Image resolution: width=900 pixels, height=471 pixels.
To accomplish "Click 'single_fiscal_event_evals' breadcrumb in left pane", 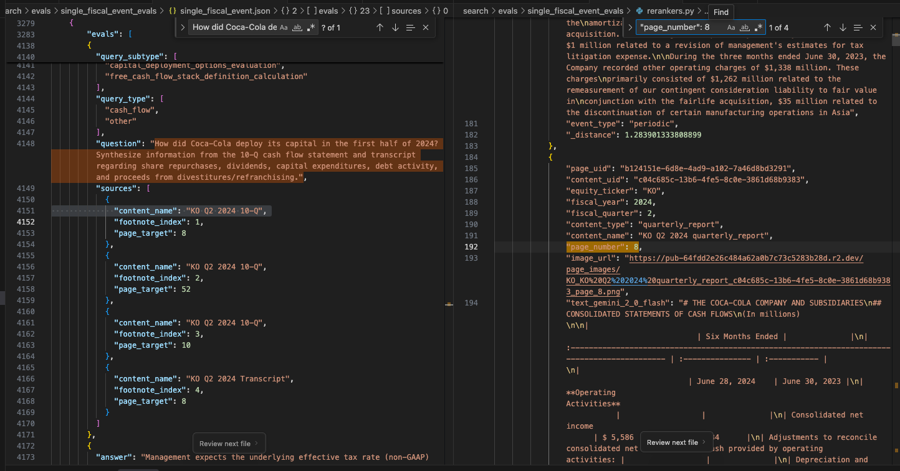I will (x=108, y=11).
